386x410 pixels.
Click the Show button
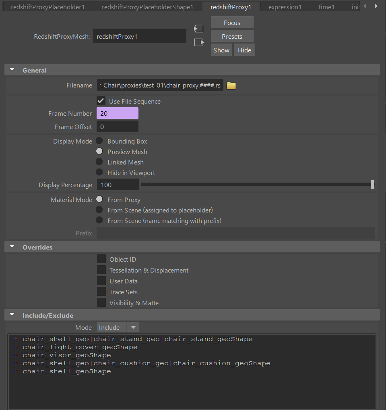coord(221,50)
